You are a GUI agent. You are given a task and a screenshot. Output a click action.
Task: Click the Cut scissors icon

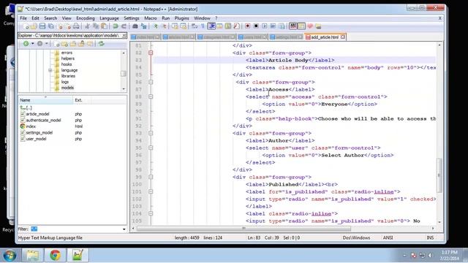click(x=88, y=26)
